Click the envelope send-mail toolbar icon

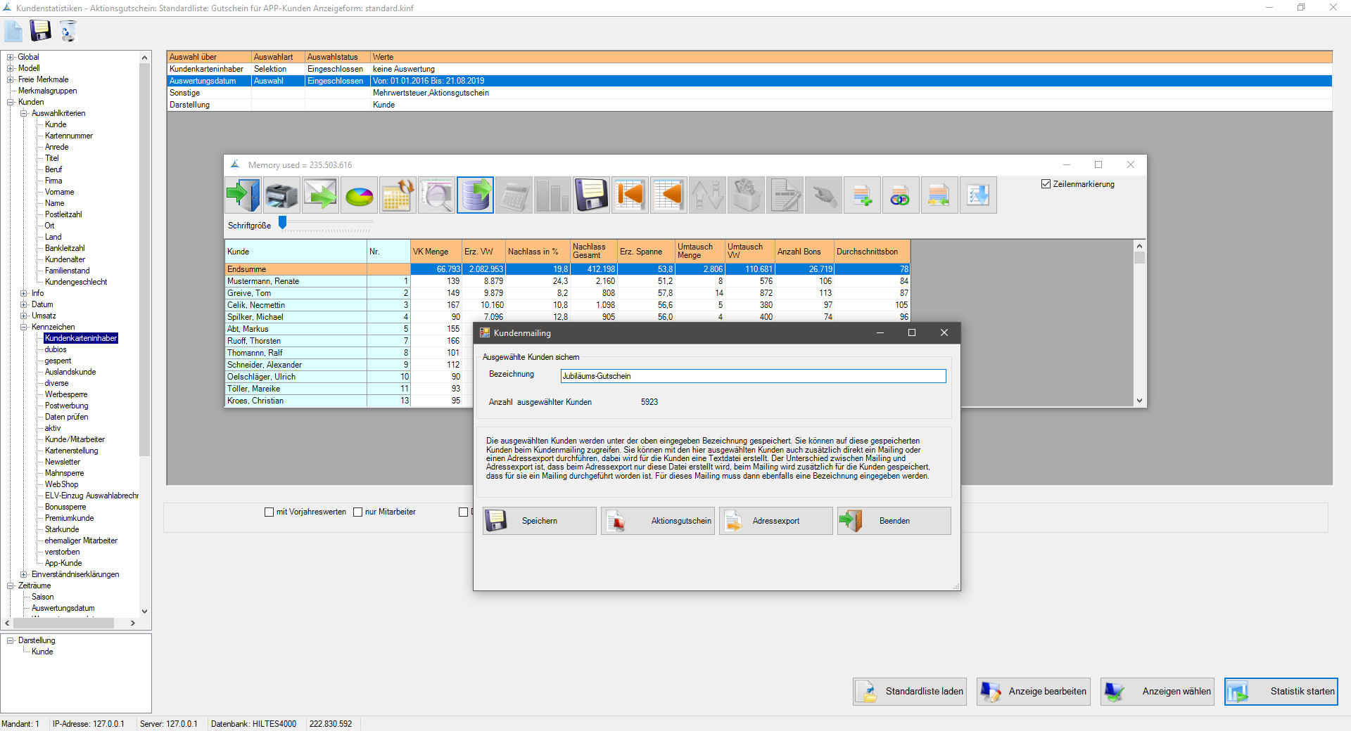coord(320,195)
